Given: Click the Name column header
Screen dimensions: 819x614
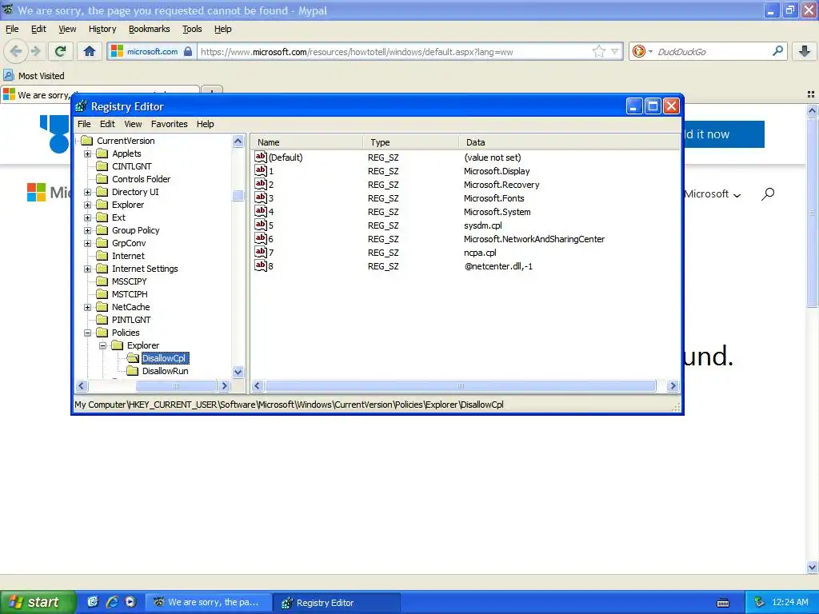Looking at the screenshot, I should coord(307,142).
